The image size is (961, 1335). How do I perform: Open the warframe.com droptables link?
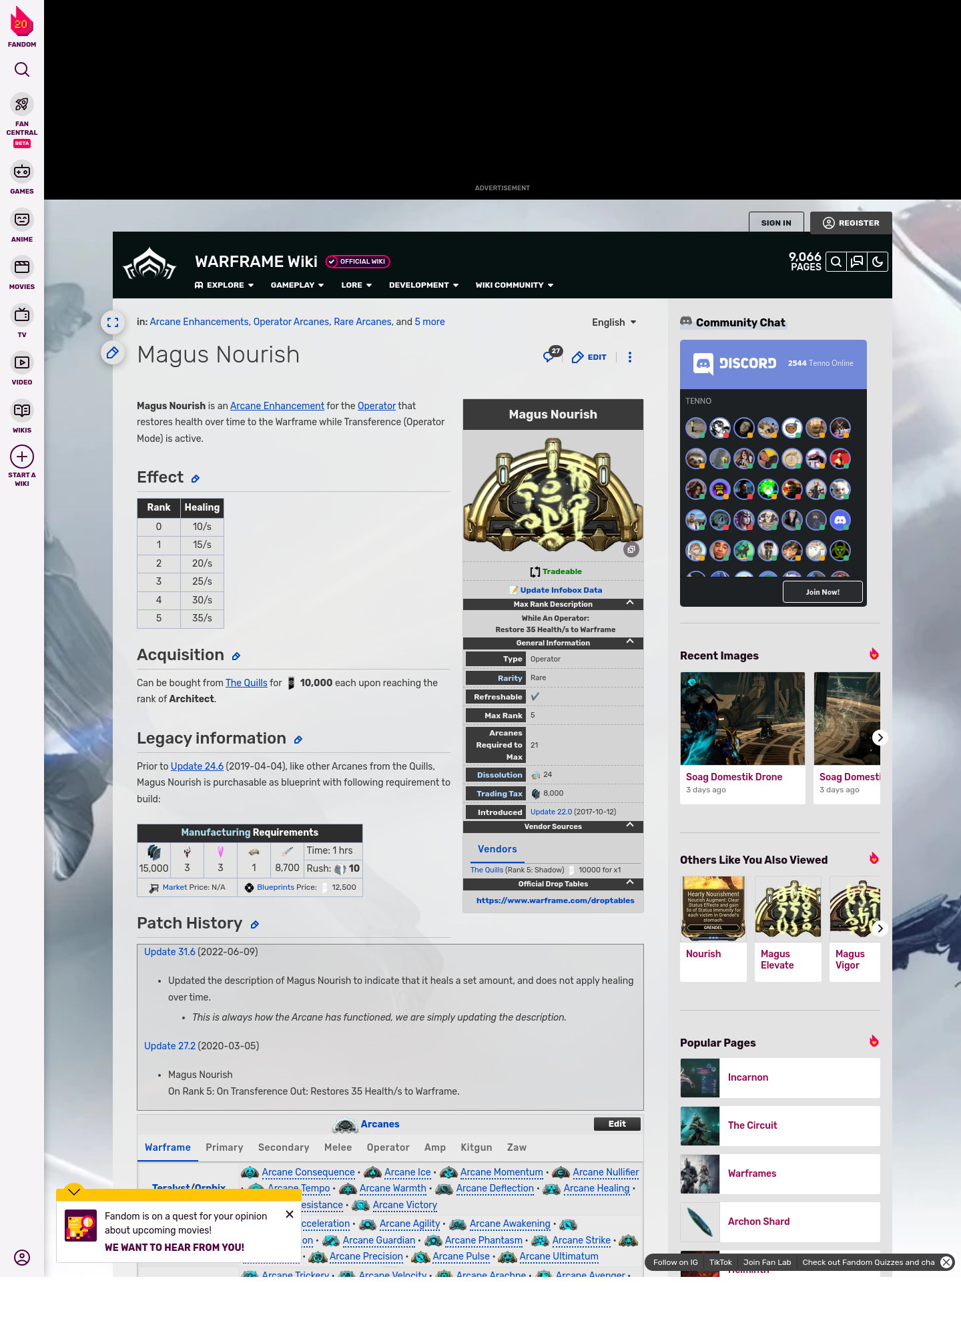click(x=555, y=900)
